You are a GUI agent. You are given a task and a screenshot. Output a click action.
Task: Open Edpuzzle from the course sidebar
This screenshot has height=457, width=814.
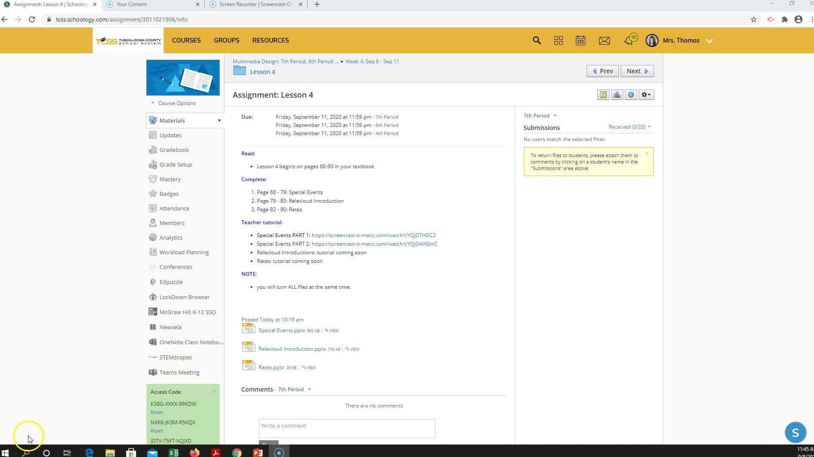[171, 282]
